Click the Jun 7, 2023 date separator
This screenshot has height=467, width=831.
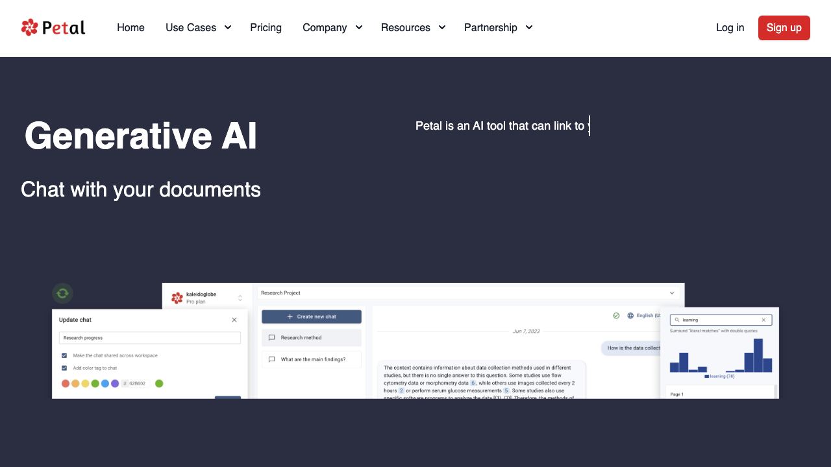tap(527, 331)
